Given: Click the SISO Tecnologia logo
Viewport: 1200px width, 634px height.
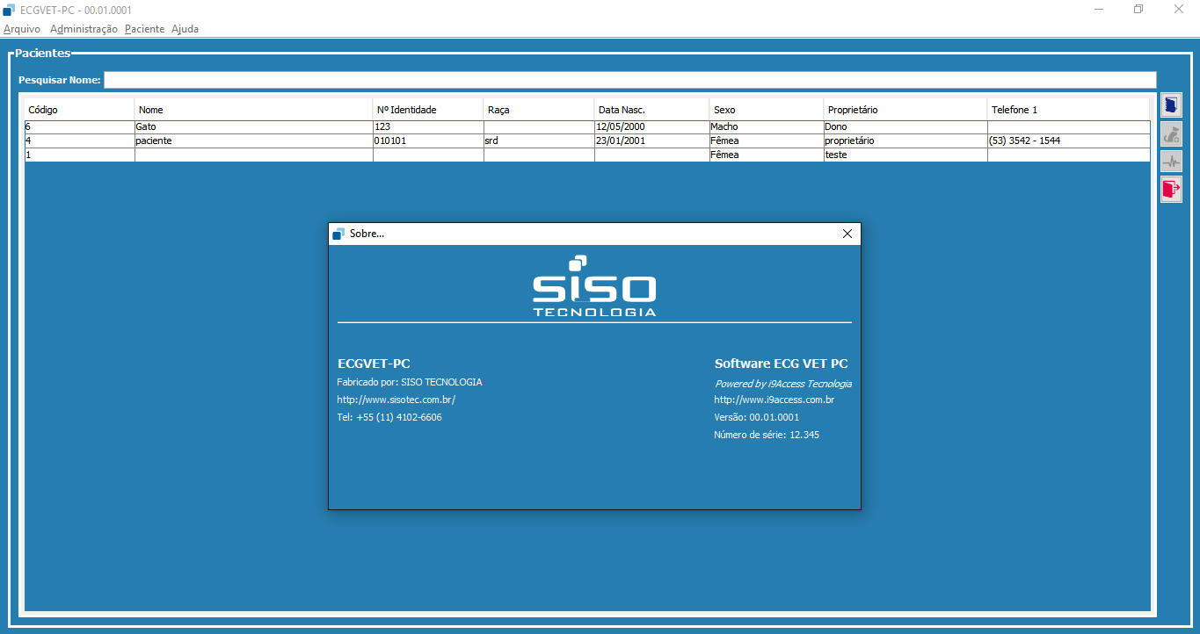Looking at the screenshot, I should [594, 285].
